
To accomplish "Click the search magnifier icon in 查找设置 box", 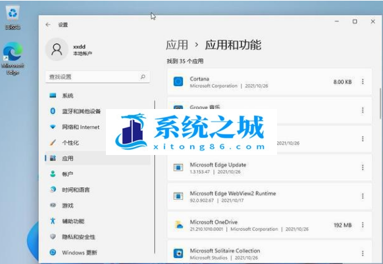I will click(143, 77).
